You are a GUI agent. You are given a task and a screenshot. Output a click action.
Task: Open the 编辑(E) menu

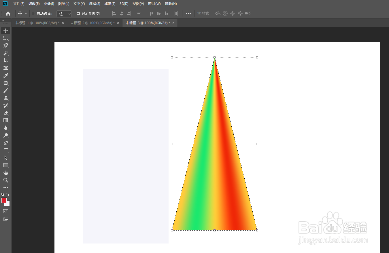tap(34, 4)
